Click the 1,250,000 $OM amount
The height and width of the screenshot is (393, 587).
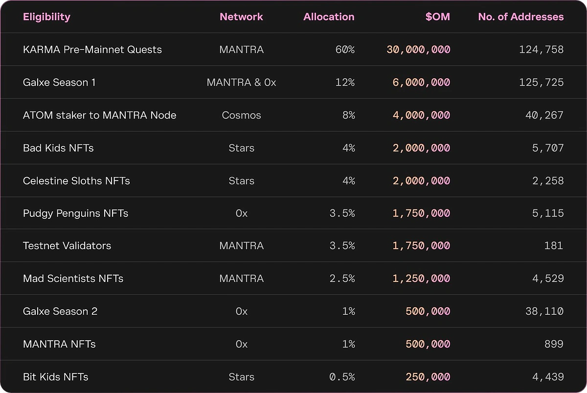[421, 278]
